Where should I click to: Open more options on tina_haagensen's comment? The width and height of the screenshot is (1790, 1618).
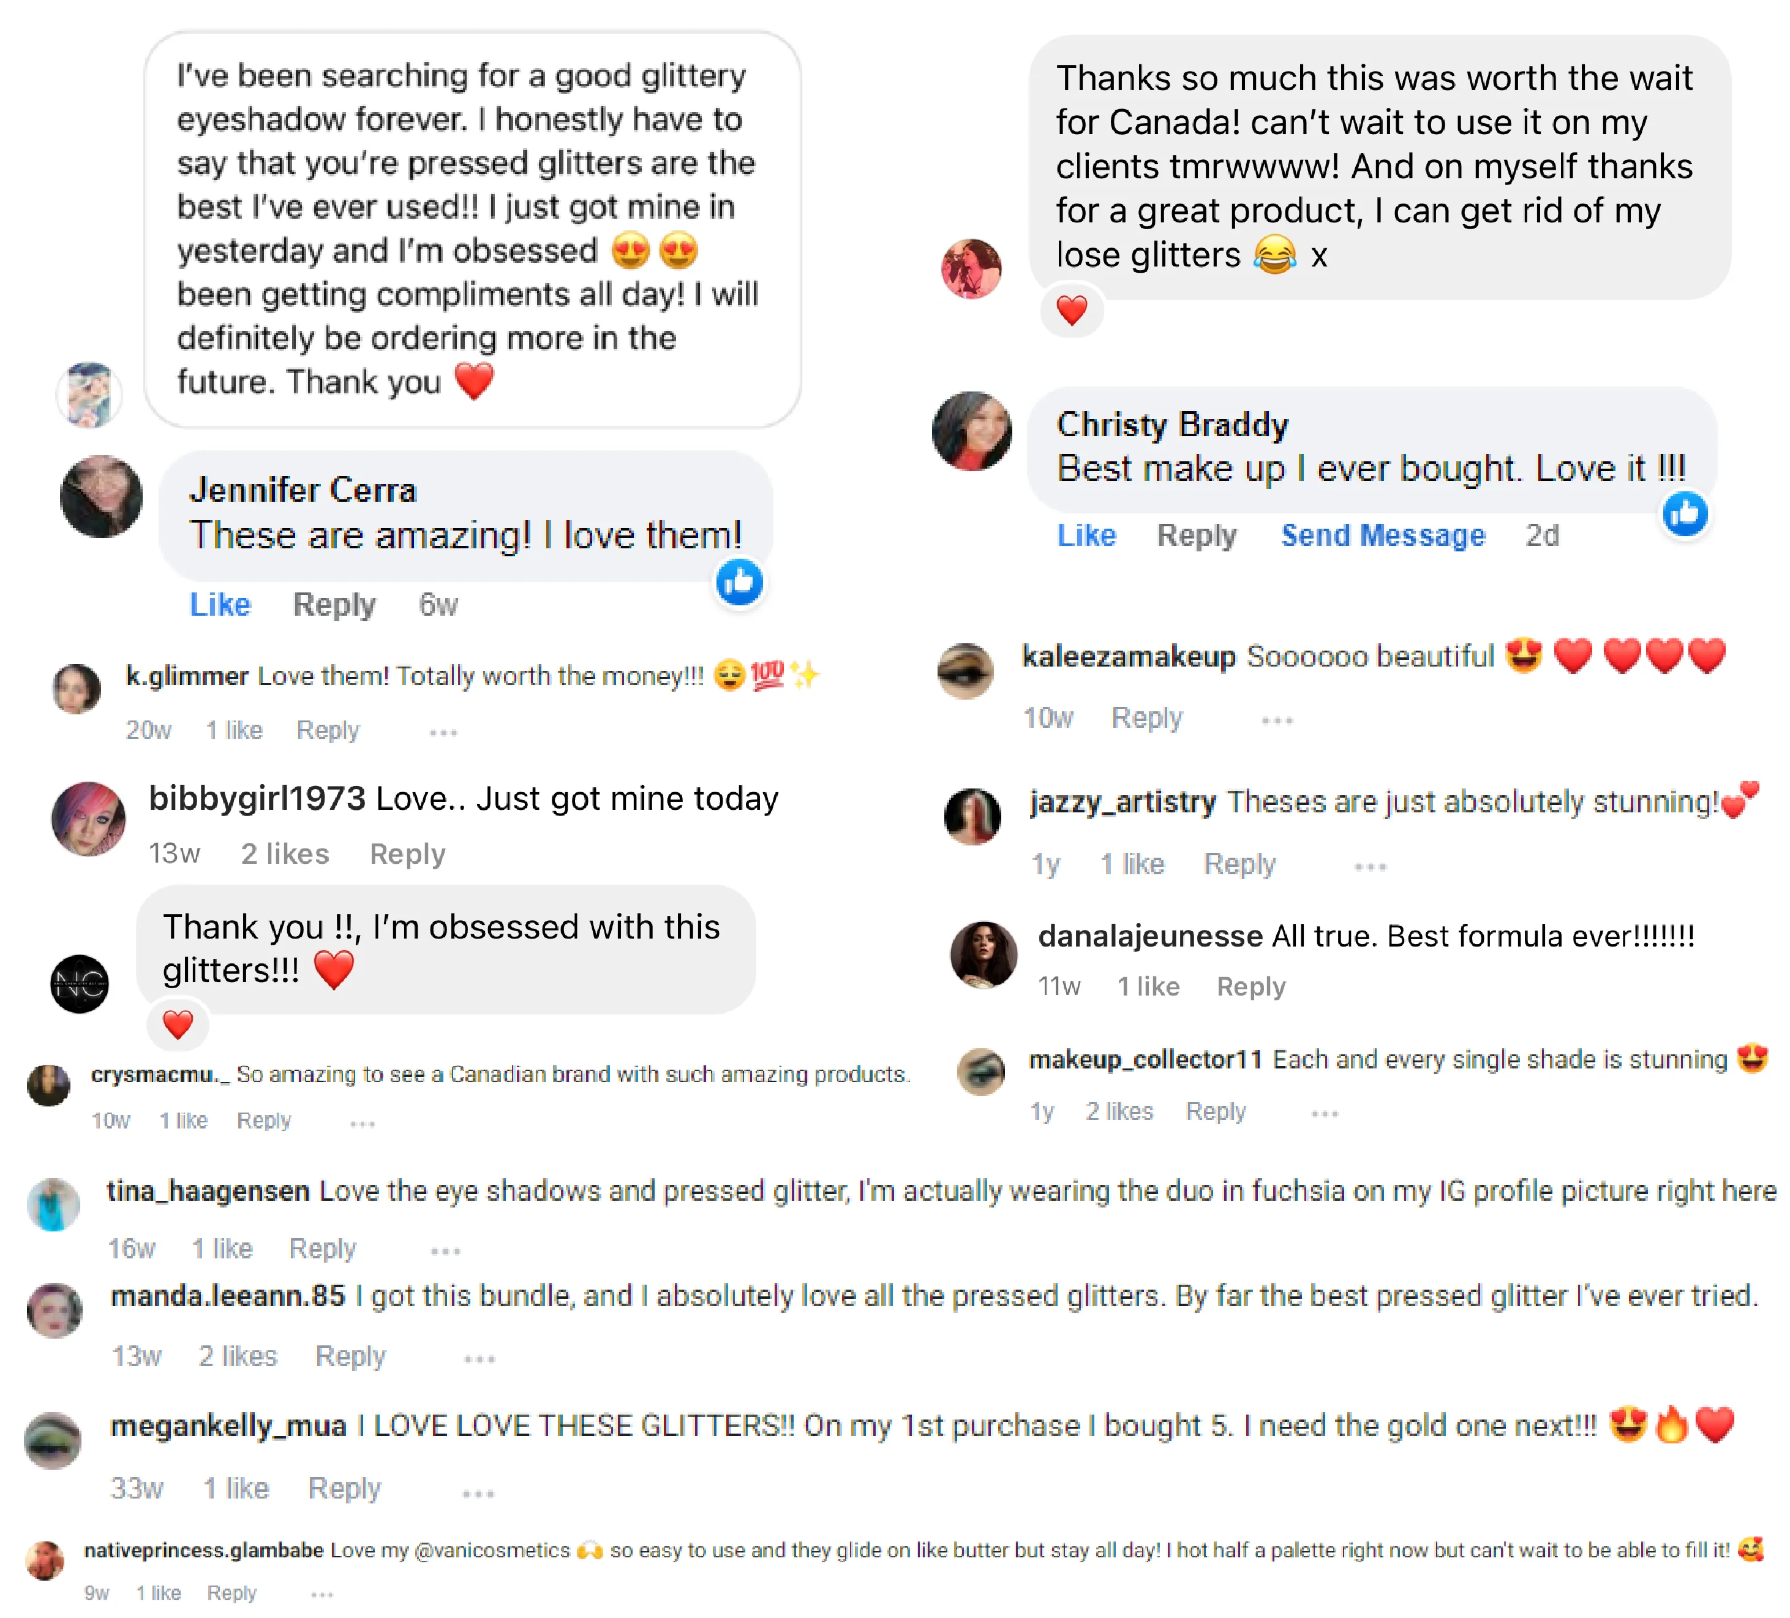[445, 1251]
